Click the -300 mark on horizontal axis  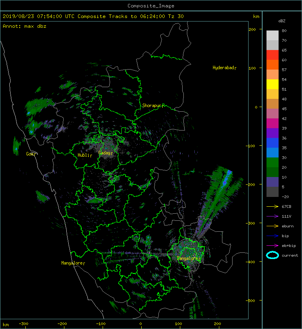point(23,324)
